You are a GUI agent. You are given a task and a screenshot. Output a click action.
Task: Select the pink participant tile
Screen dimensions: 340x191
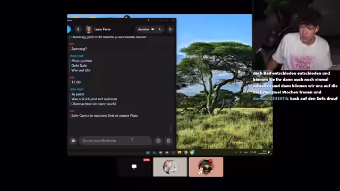tap(206, 167)
